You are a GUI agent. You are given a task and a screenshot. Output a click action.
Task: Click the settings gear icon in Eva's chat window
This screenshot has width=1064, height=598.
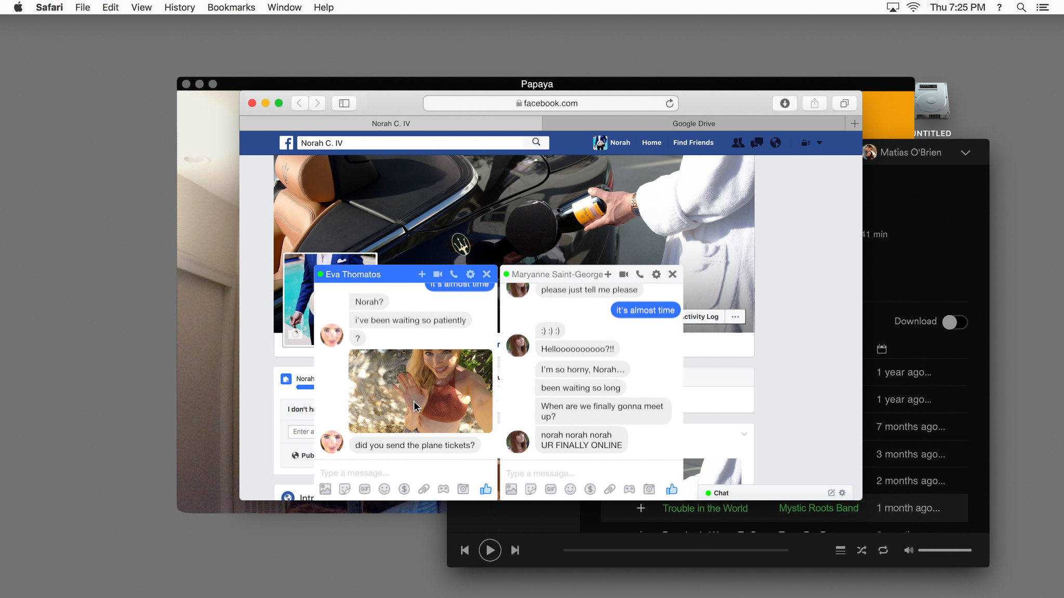click(x=471, y=274)
